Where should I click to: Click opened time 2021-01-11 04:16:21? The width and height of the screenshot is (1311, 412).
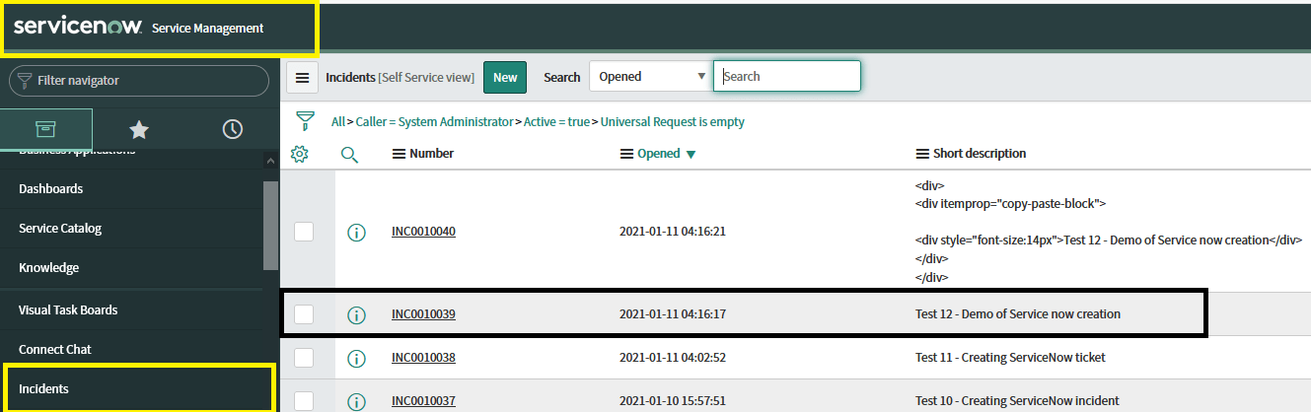pos(673,232)
